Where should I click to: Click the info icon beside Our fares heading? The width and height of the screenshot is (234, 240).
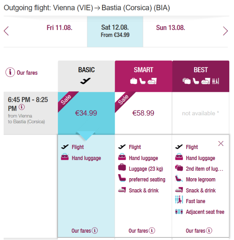click(x=10, y=72)
